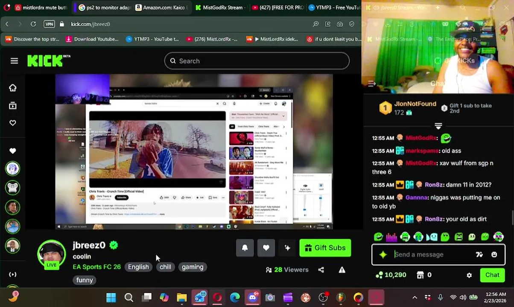Image resolution: width=514 pixels, height=307 pixels.
Task: Share the stream via share icon
Action: (321, 269)
